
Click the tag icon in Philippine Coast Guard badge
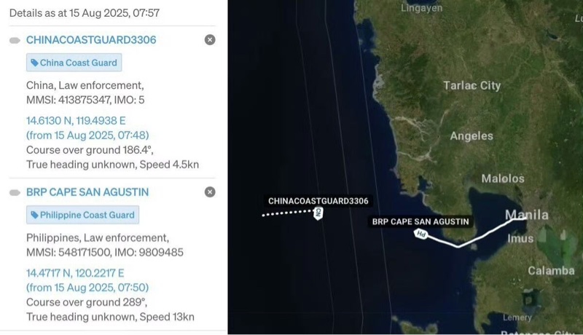coord(34,215)
